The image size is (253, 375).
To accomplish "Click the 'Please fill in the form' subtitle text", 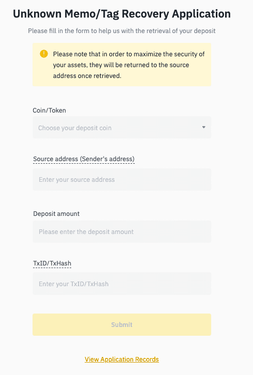I will pos(122,31).
